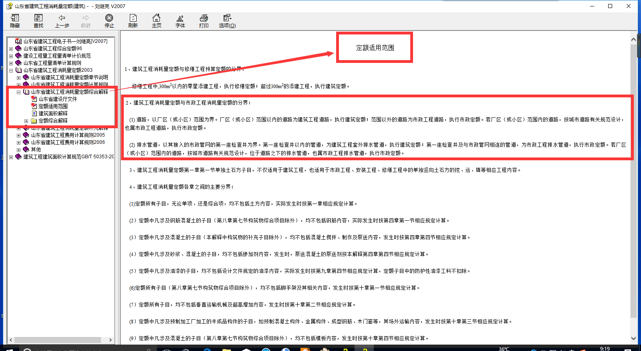Click paragraph starting '(1)定额所有子目，无论单项'

(x=243, y=204)
